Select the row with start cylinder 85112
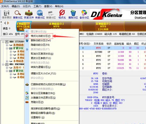Screen dimensions: 146x124 click(x=112, y=64)
